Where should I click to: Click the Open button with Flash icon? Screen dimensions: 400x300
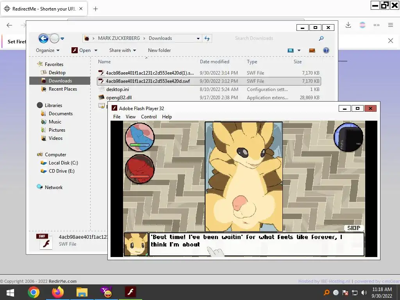click(x=81, y=50)
